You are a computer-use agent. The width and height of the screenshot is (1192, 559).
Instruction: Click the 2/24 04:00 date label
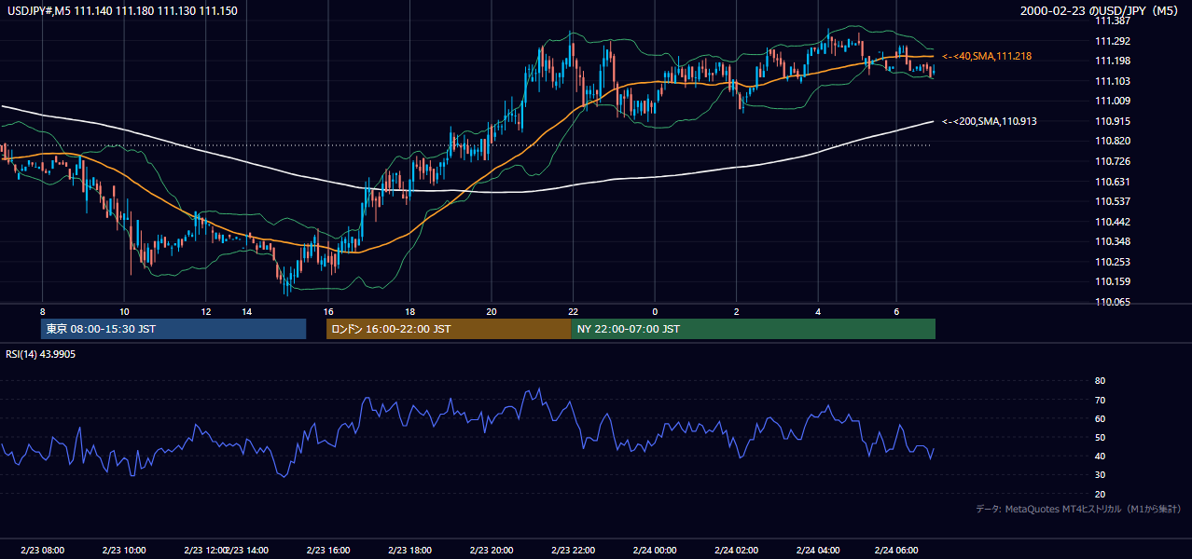pos(818,550)
